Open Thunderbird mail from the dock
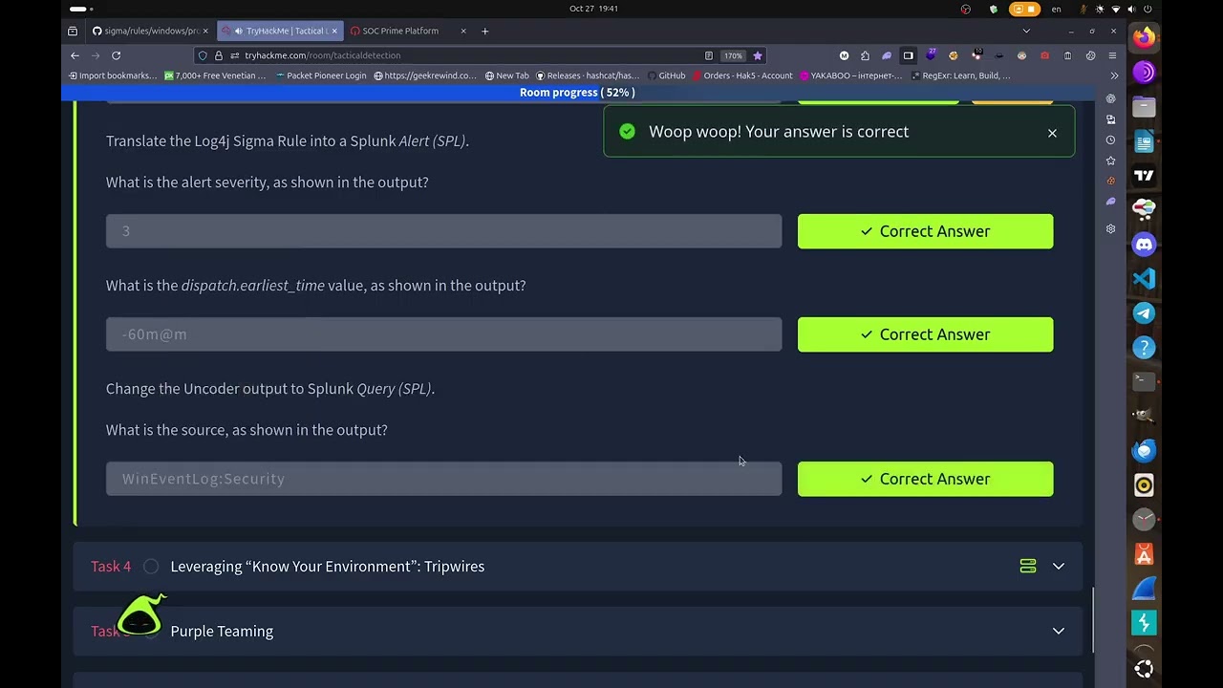This screenshot has height=688, width=1223. pyautogui.click(x=1144, y=451)
